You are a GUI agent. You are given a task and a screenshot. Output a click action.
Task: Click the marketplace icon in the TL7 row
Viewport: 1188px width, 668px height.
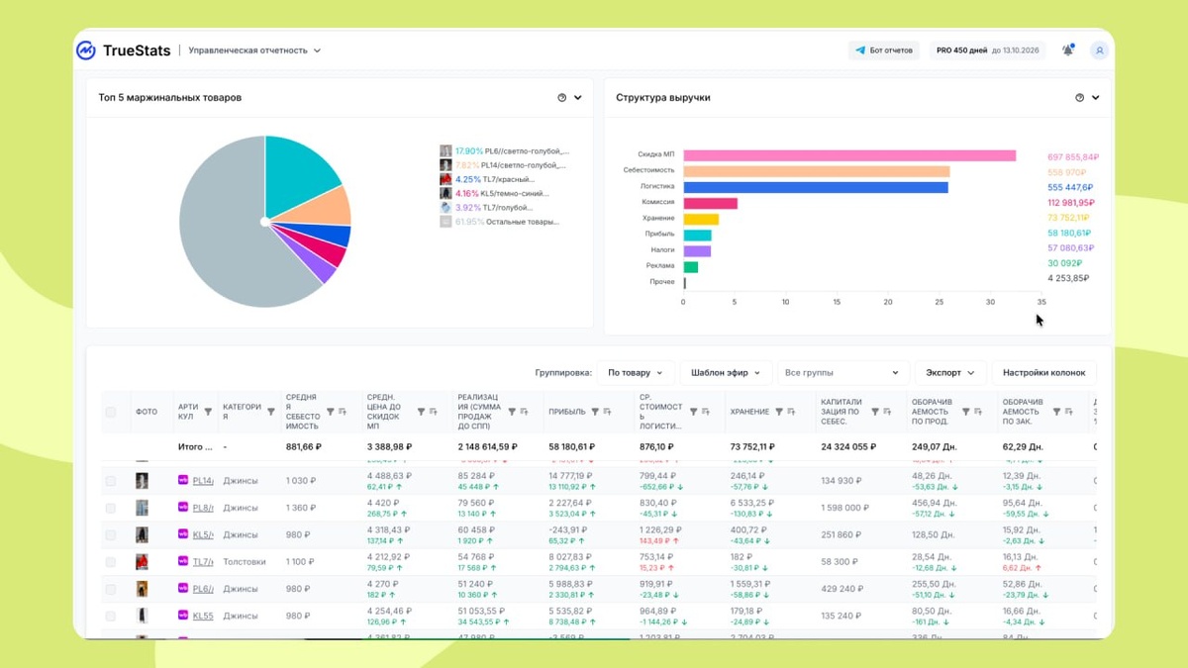tap(183, 561)
